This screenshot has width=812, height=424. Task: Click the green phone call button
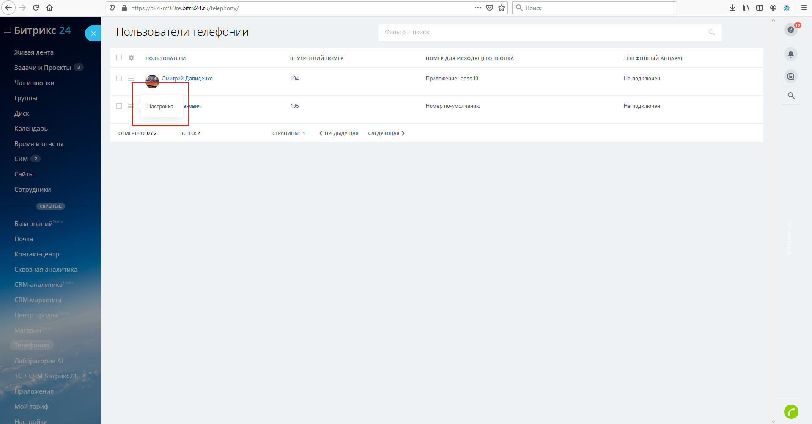tap(791, 412)
